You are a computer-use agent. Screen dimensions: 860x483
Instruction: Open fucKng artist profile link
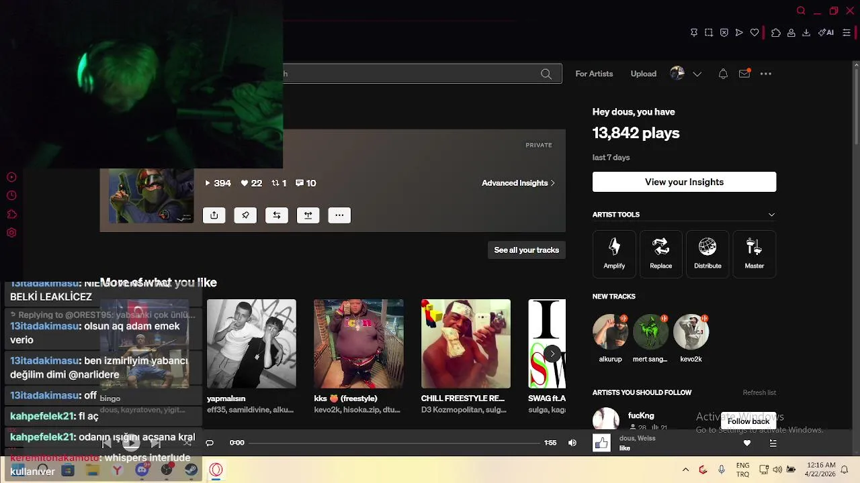641,415
